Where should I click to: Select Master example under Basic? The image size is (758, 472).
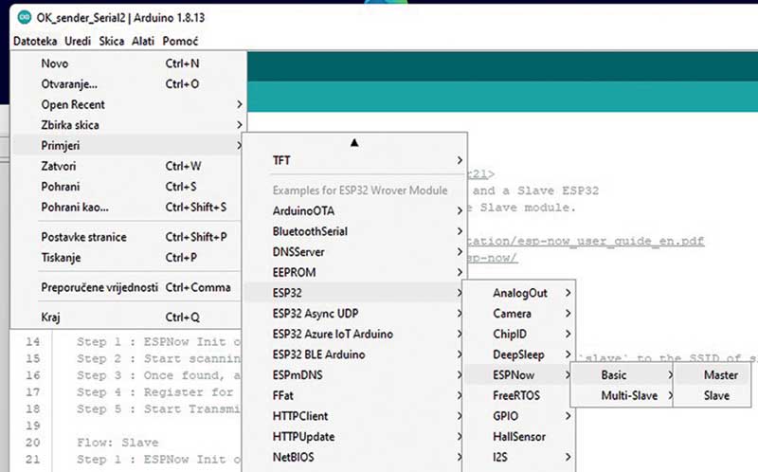click(x=721, y=375)
